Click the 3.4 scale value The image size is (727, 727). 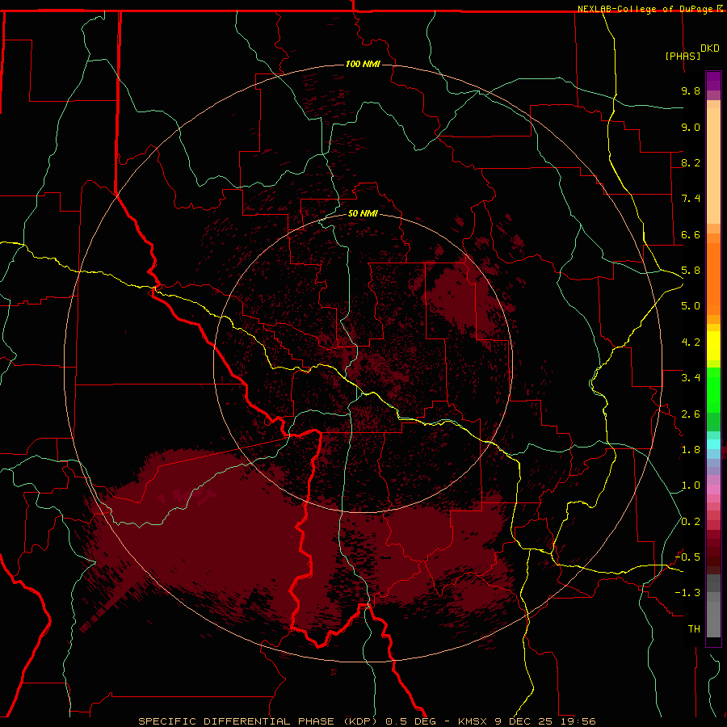691,378
